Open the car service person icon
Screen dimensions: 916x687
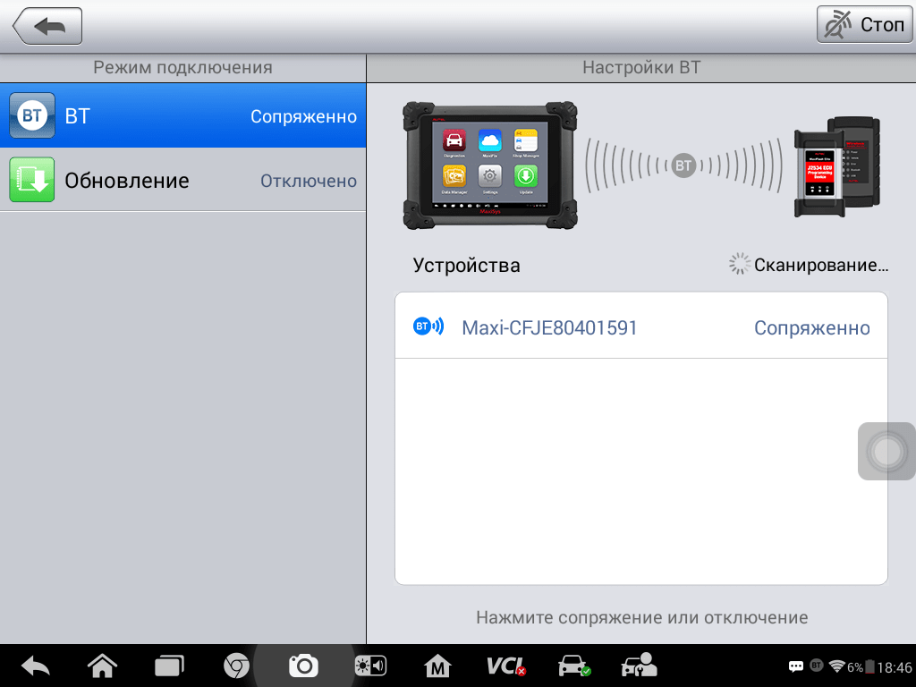pos(639,666)
